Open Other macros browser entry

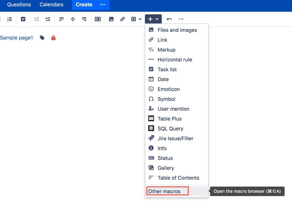point(176,191)
